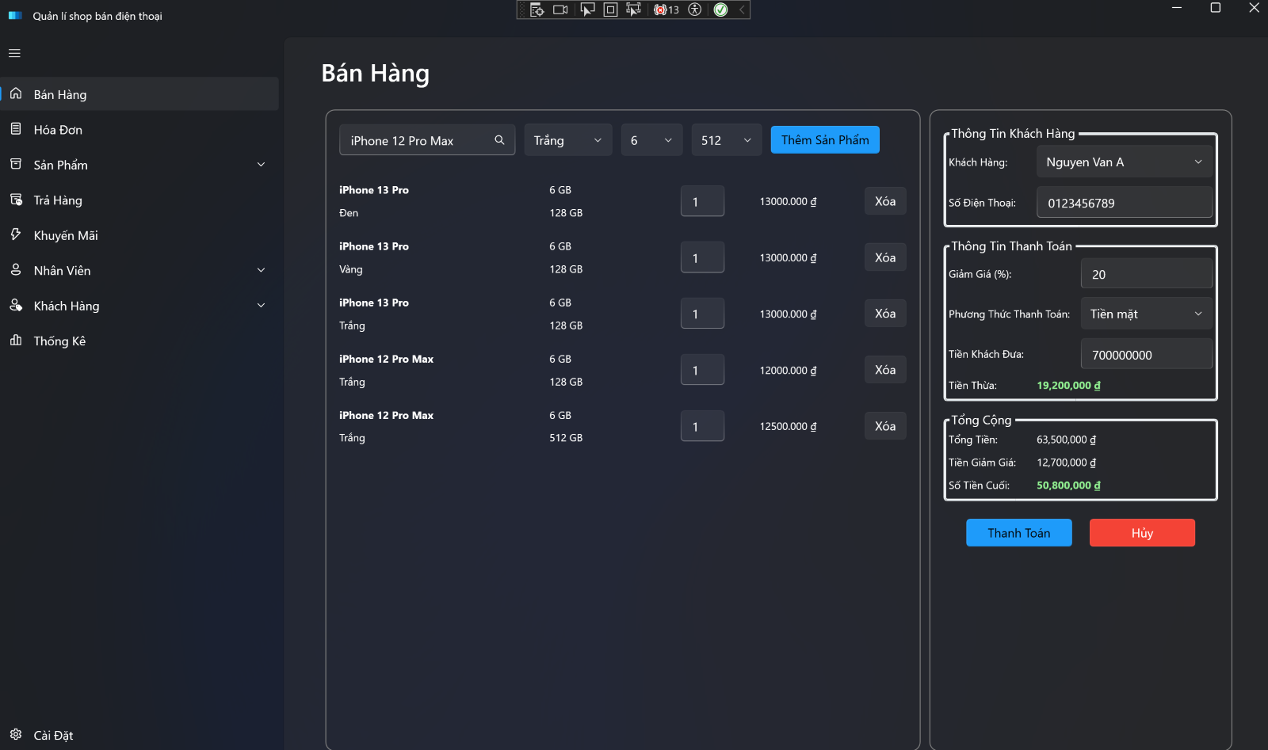The height and width of the screenshot is (750, 1268).
Task: Click the search magnifier icon in product box
Action: [499, 140]
